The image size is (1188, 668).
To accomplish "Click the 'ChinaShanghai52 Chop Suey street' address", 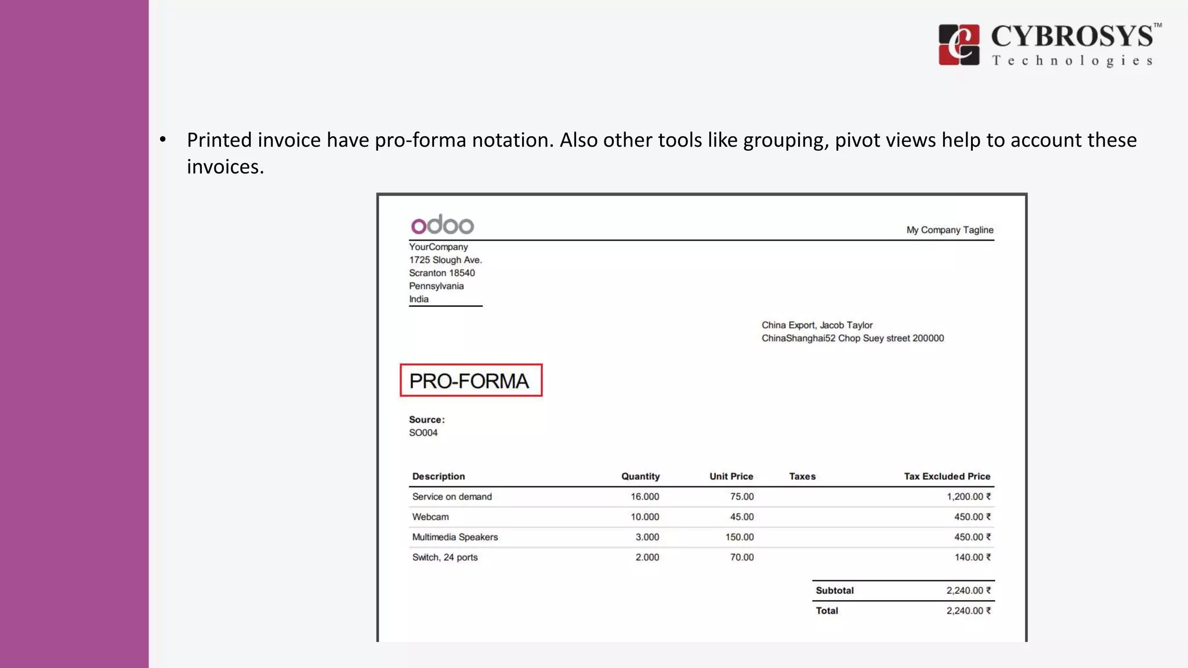I will coord(853,338).
